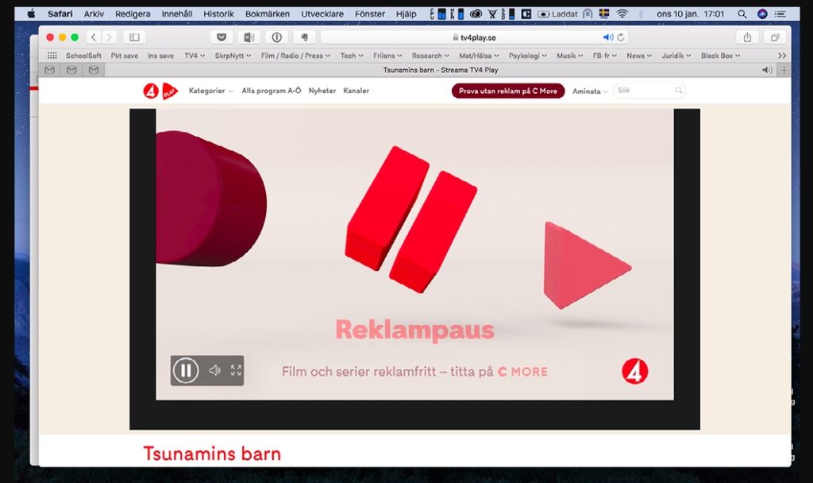813x483 pixels.
Task: Open the Redigera menu
Action: point(133,14)
